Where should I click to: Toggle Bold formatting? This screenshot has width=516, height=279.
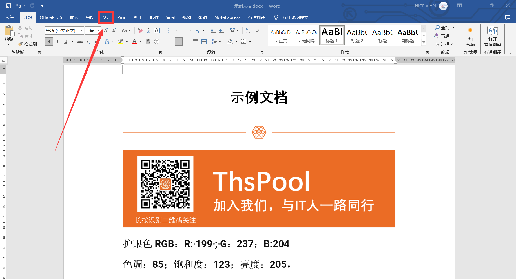(x=49, y=41)
